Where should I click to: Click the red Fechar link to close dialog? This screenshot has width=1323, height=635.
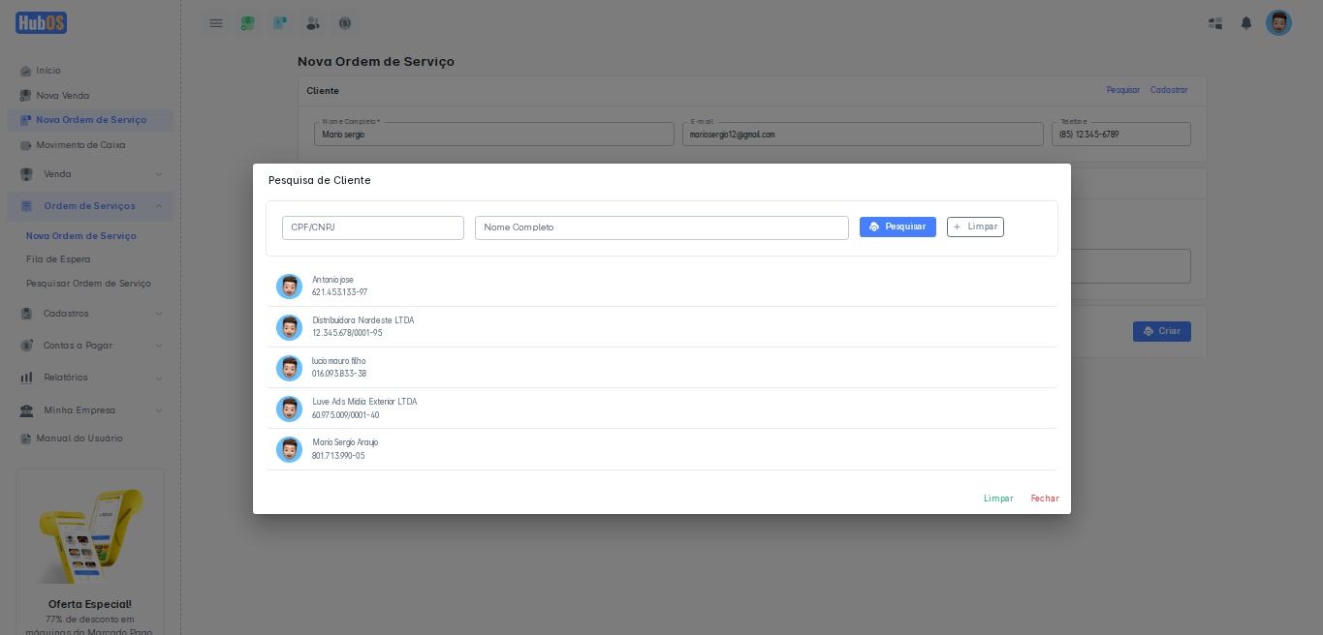click(x=1044, y=499)
